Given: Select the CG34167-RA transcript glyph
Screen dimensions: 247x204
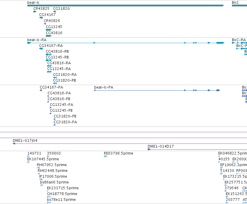Looking at the screenshot, I should pos(41,49).
